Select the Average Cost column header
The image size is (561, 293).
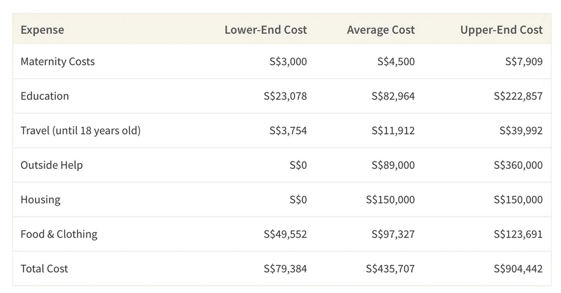click(x=380, y=30)
